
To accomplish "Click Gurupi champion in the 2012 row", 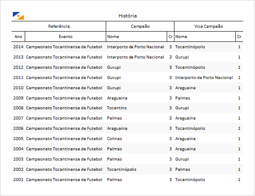I will click(114, 67).
